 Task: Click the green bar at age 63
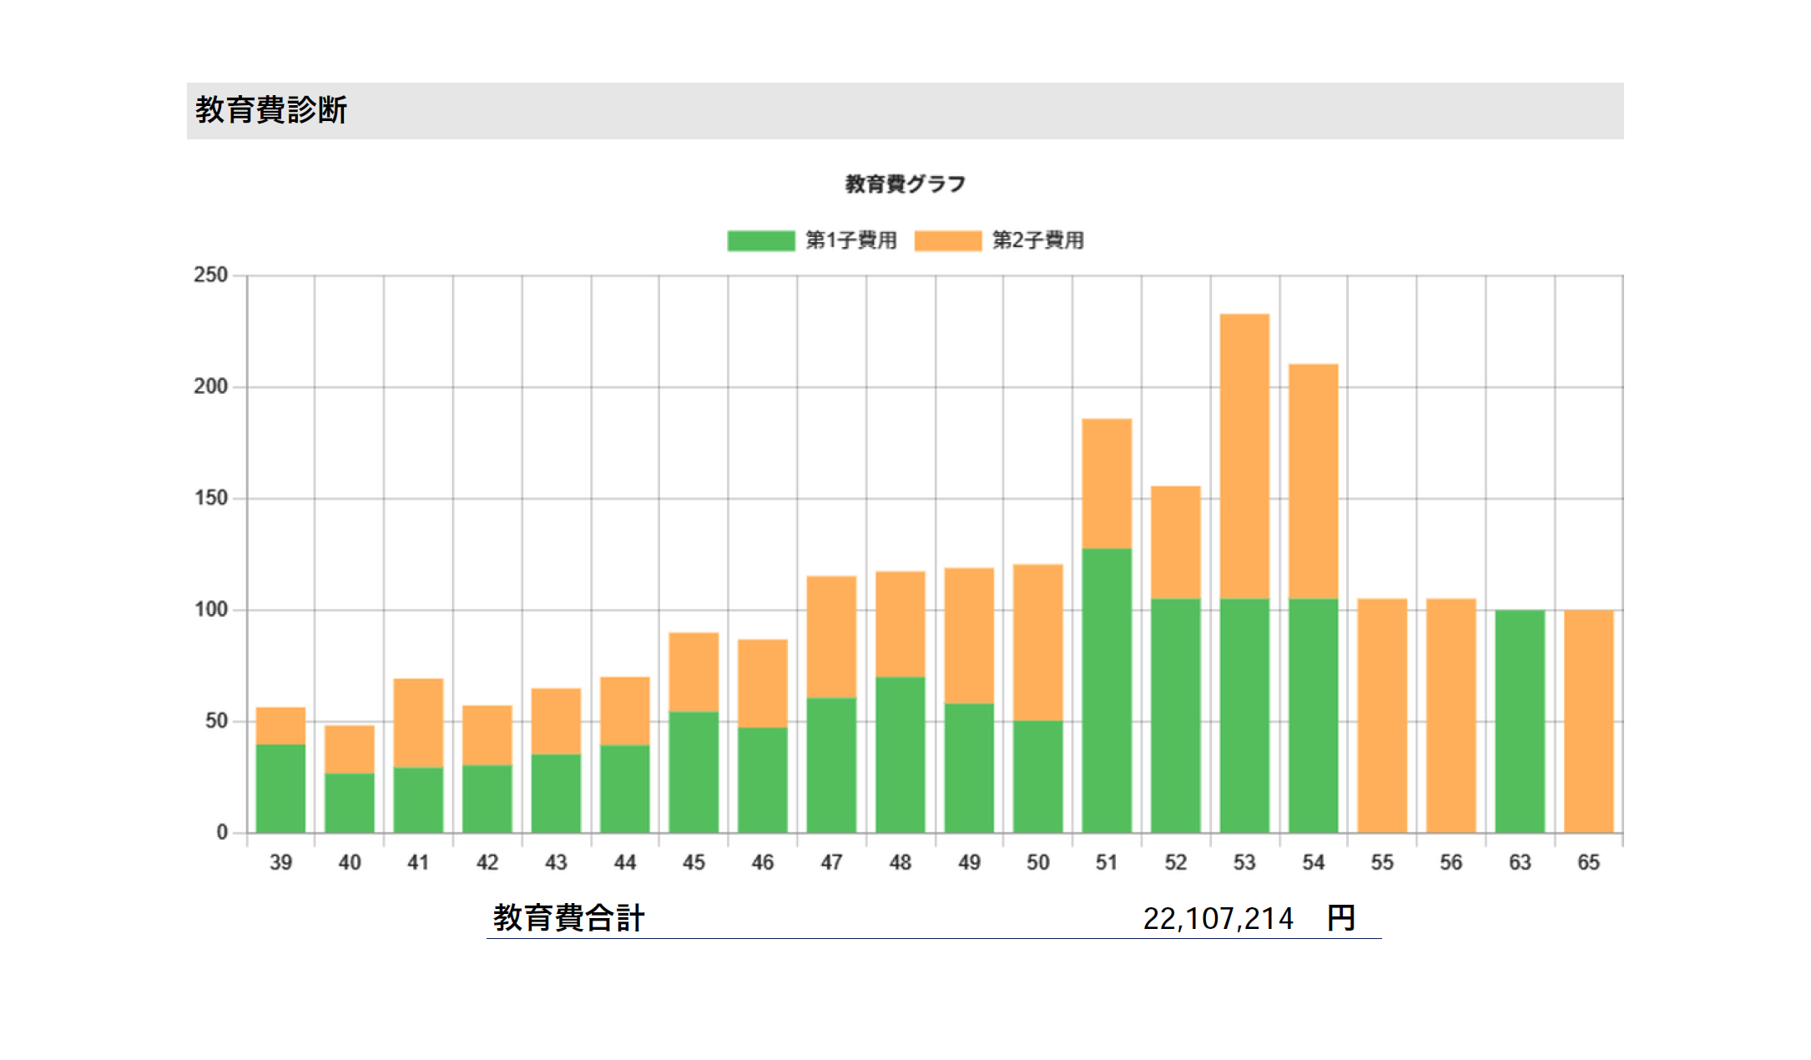(x=1520, y=721)
